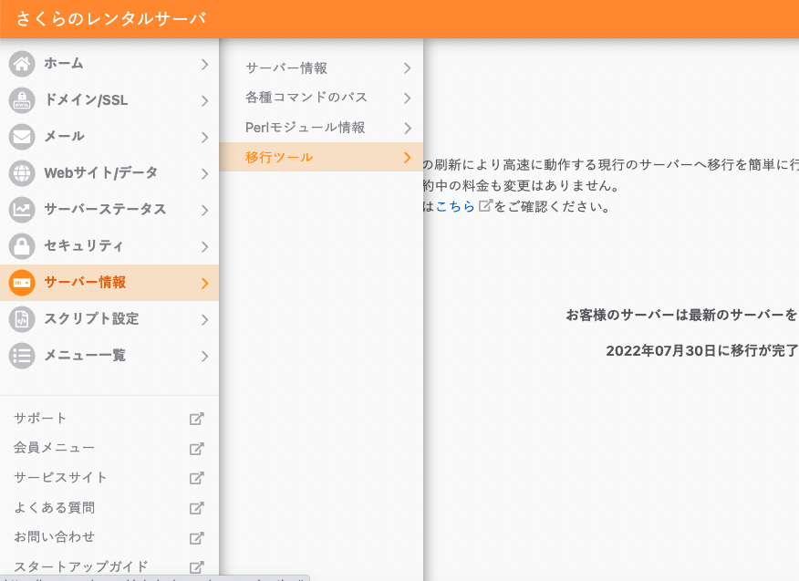Viewport: 799px width, 581px height.
Task: Click the さくらのレンタルサーバ header title
Action: coord(111,18)
